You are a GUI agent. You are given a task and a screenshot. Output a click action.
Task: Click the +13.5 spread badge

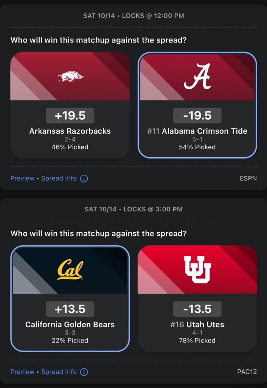click(70, 309)
